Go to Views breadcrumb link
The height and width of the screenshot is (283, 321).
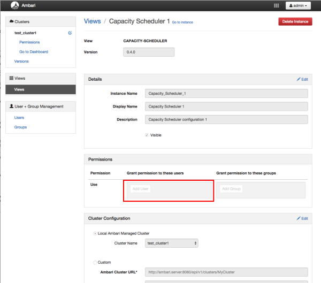93,21
